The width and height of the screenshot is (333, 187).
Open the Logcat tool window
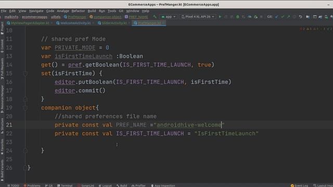tap(105, 185)
